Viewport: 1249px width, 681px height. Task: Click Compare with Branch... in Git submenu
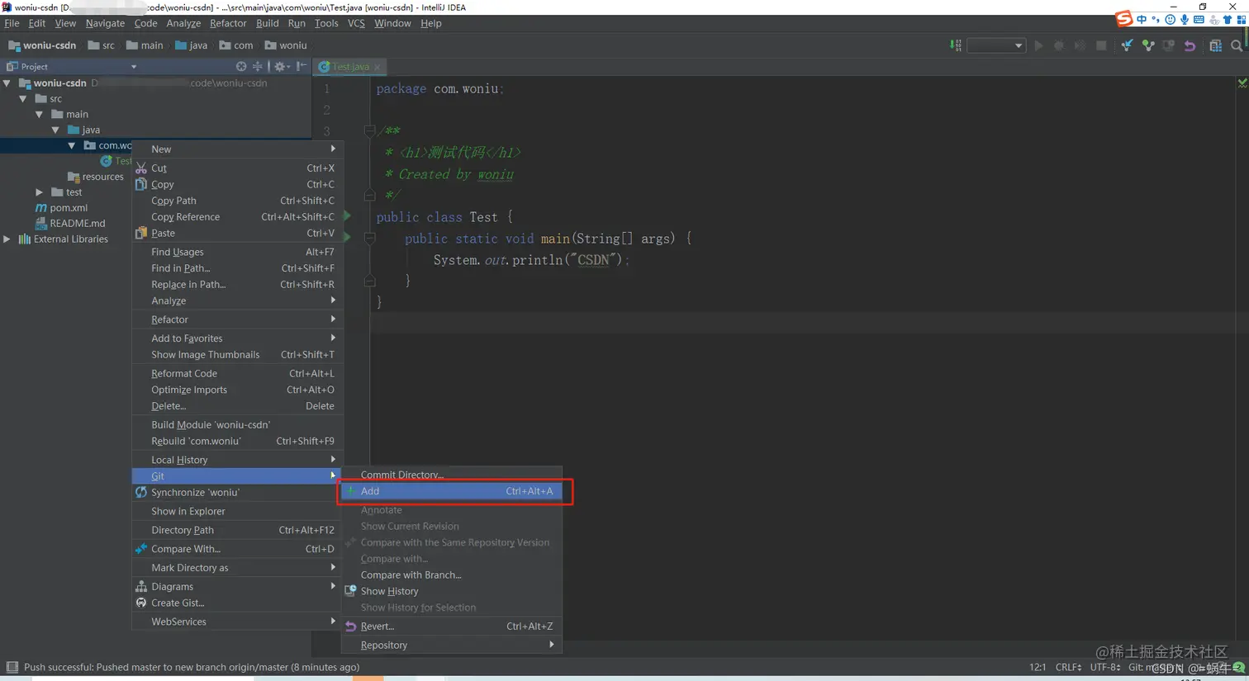click(452, 575)
